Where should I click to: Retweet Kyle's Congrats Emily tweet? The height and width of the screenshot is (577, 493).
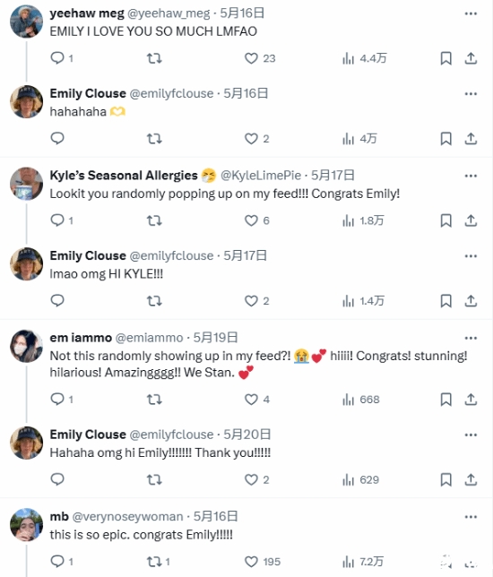[x=154, y=220]
